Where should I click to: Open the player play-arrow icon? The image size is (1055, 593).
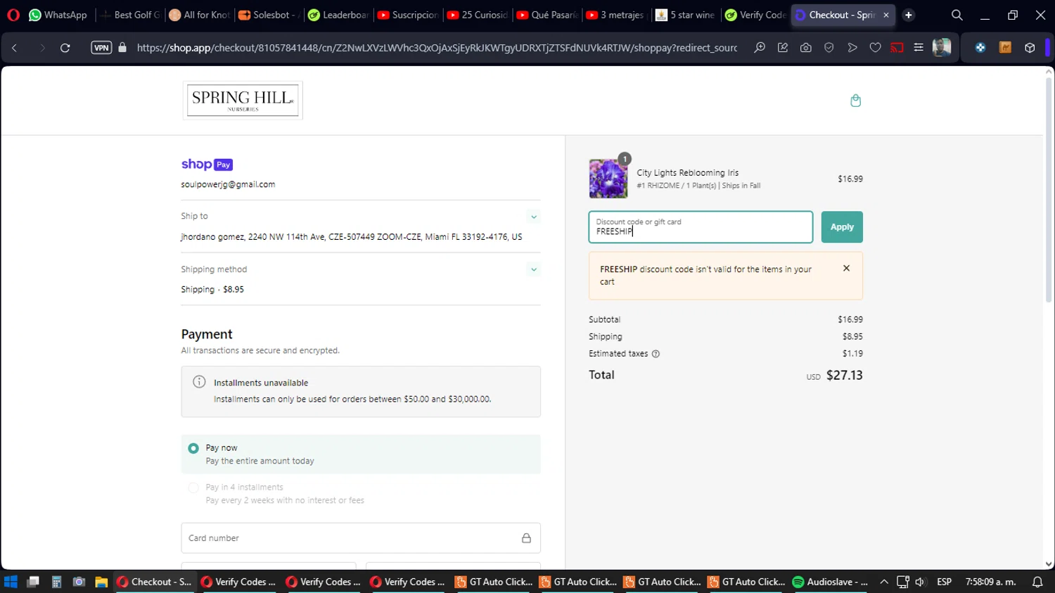[852, 48]
